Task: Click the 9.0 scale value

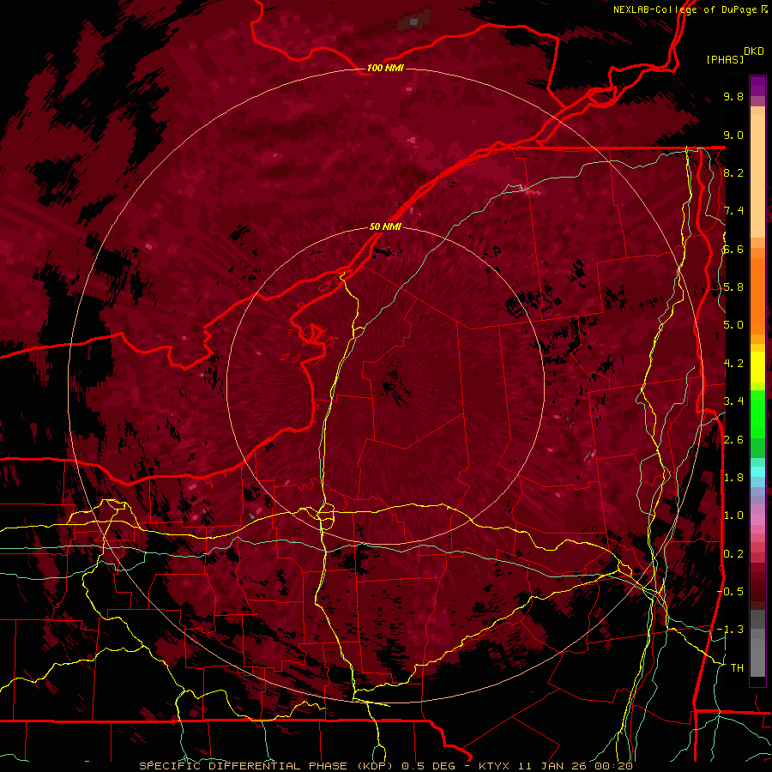Action: [733, 135]
